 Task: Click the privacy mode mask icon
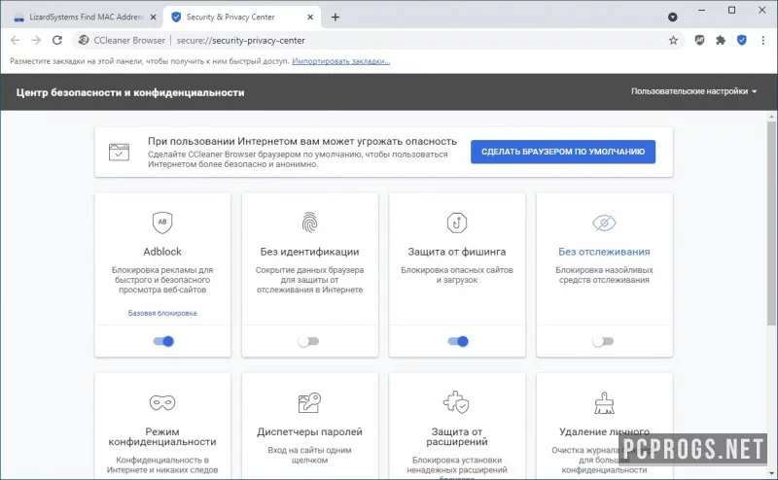point(162,402)
